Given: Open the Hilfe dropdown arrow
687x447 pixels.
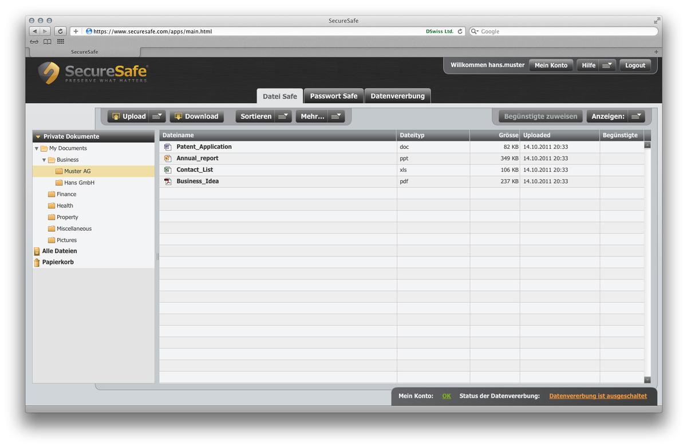Looking at the screenshot, I should point(608,65).
